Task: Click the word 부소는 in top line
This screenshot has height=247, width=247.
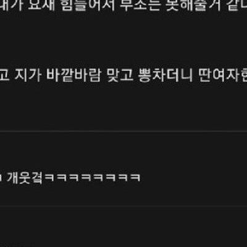Action: (140, 5)
